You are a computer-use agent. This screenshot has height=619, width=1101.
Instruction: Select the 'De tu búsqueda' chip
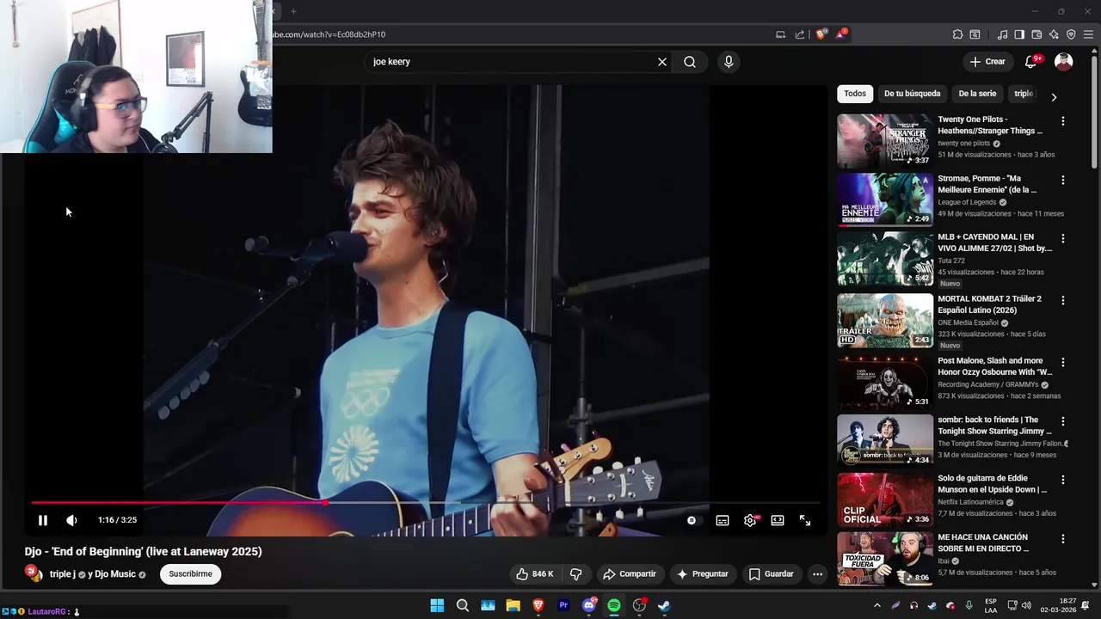(913, 94)
